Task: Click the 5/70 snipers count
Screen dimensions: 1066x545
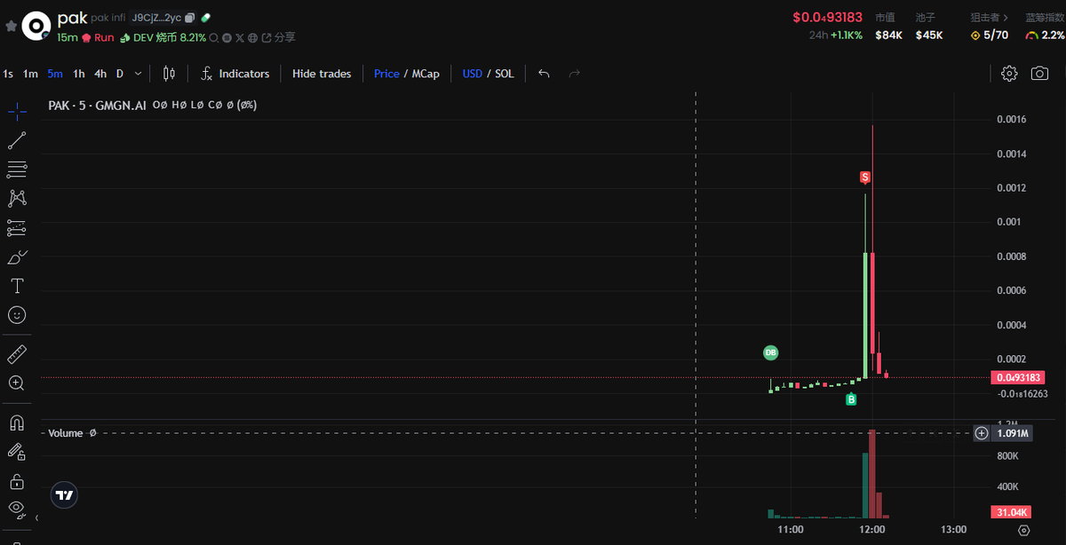Action: (x=990, y=36)
